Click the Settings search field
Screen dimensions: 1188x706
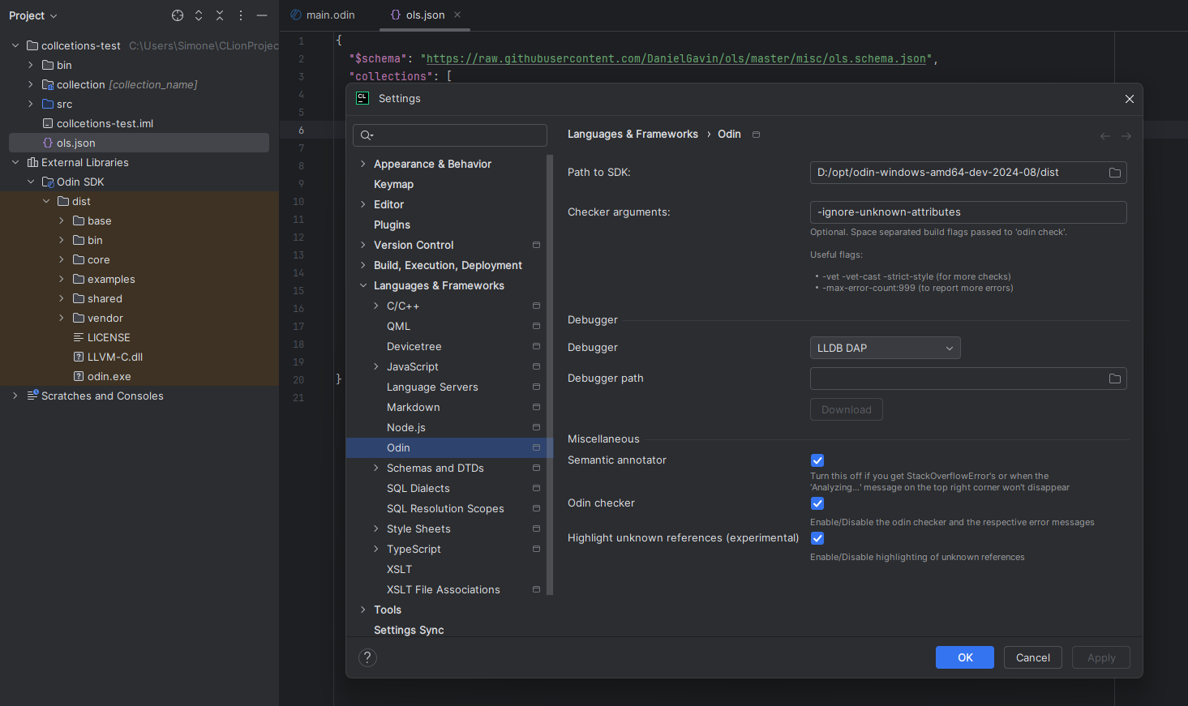tap(450, 135)
